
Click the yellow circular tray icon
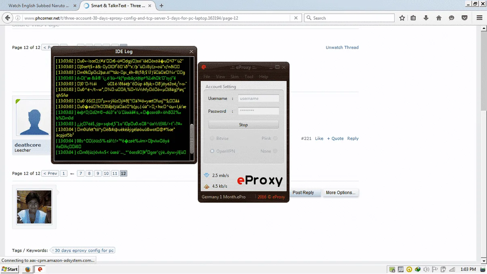409,269
